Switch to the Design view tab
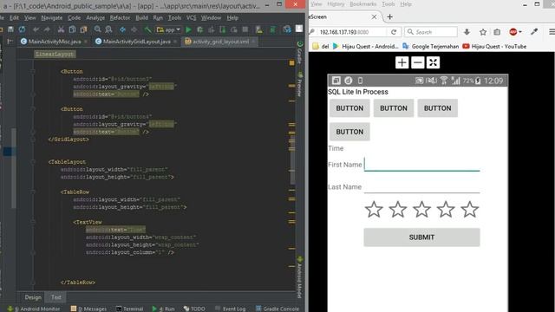555x312 pixels. (33, 297)
